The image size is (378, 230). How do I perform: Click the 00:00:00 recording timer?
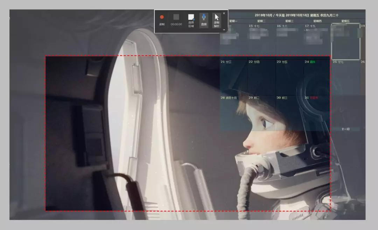tap(176, 24)
